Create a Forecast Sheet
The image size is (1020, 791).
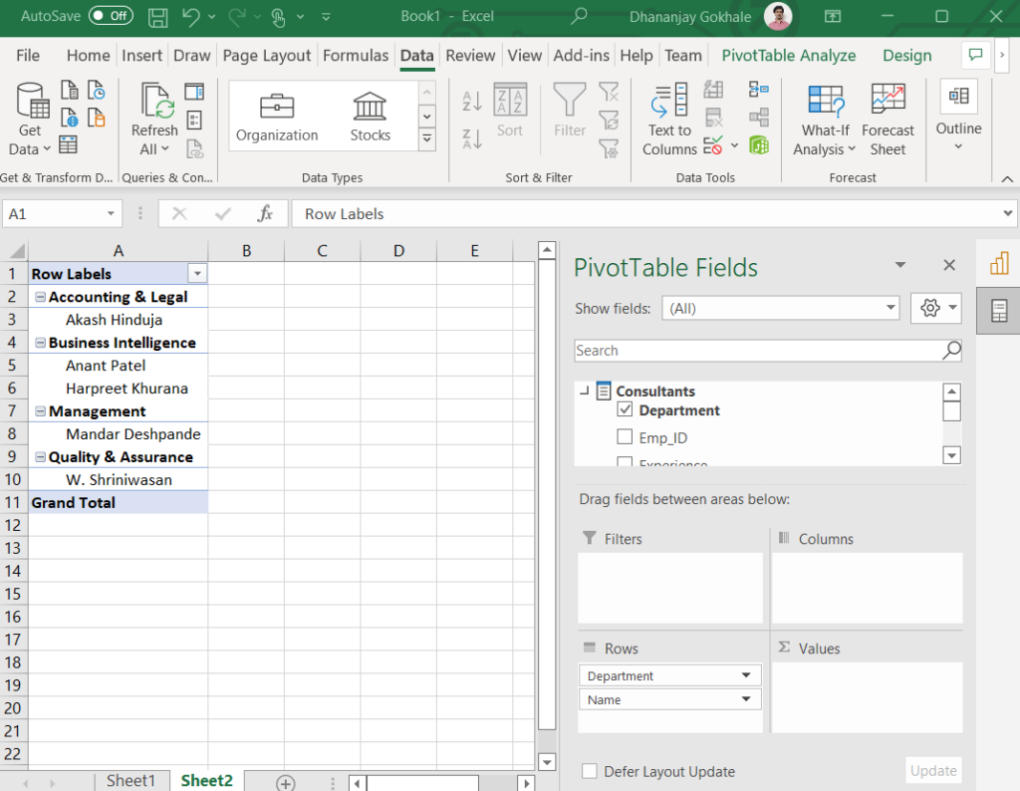click(x=887, y=118)
